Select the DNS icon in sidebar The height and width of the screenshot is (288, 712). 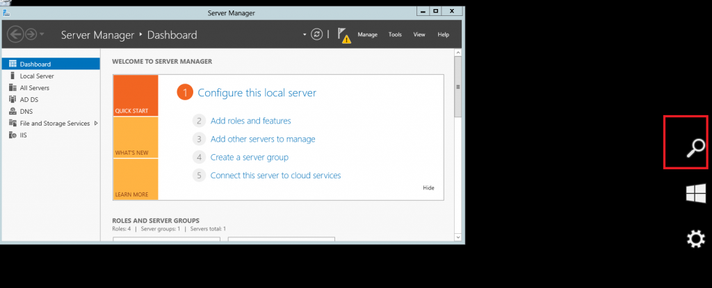(13, 111)
